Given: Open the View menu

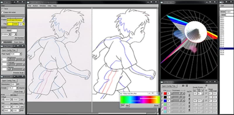Looking at the screenshot, I should [49, 6].
